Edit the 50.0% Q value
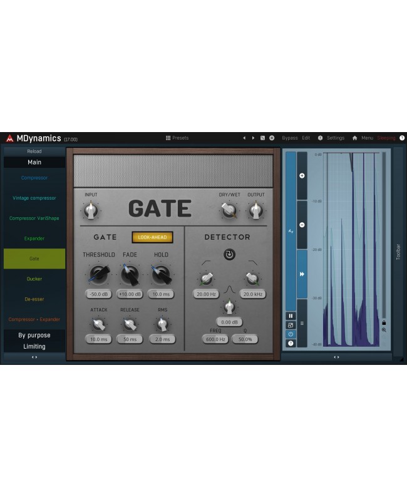 pos(245,339)
